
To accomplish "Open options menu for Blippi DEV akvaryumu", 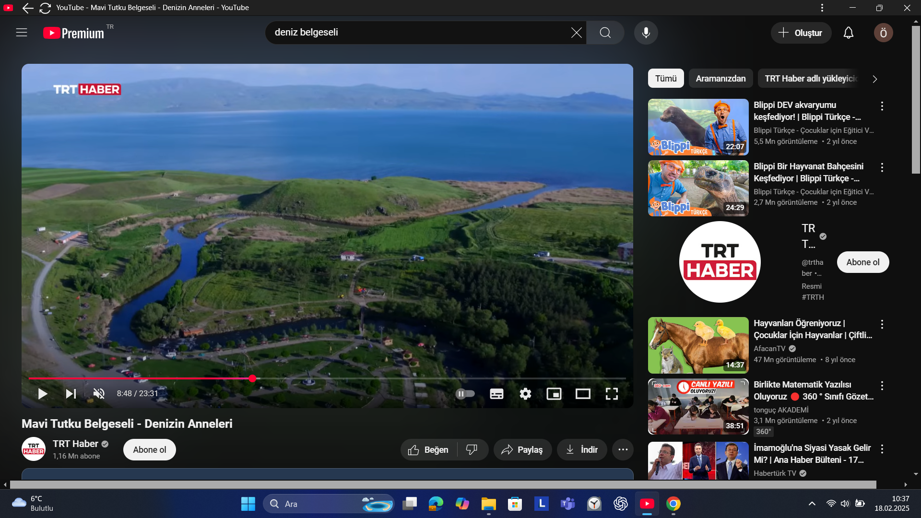I will pyautogui.click(x=882, y=106).
